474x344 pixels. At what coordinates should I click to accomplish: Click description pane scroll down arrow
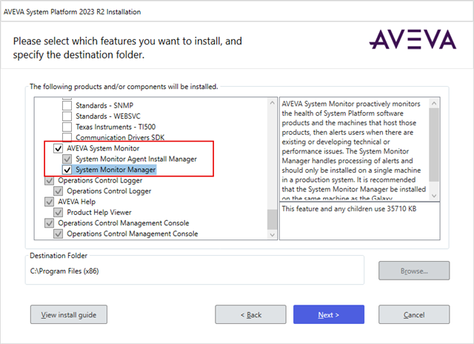(x=434, y=196)
